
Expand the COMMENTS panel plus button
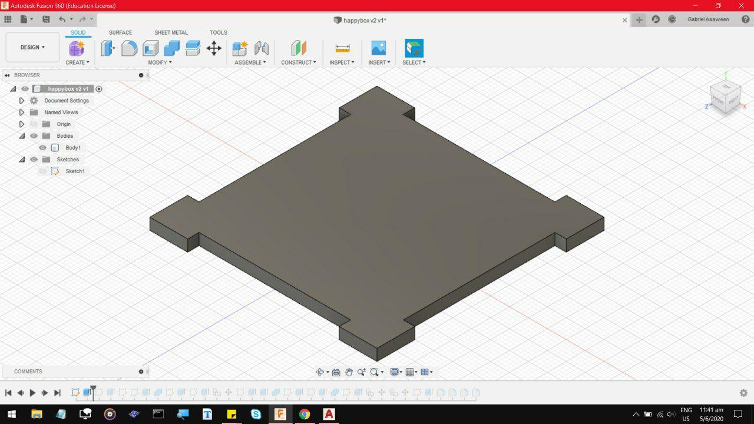[141, 372]
